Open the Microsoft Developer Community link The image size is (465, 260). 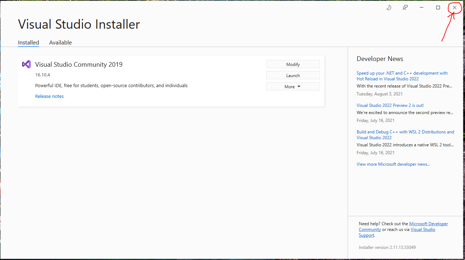pyautogui.click(x=403, y=227)
